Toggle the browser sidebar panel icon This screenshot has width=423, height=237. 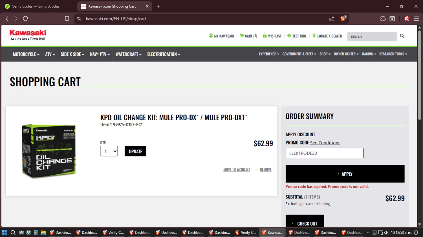pyautogui.click(x=392, y=19)
